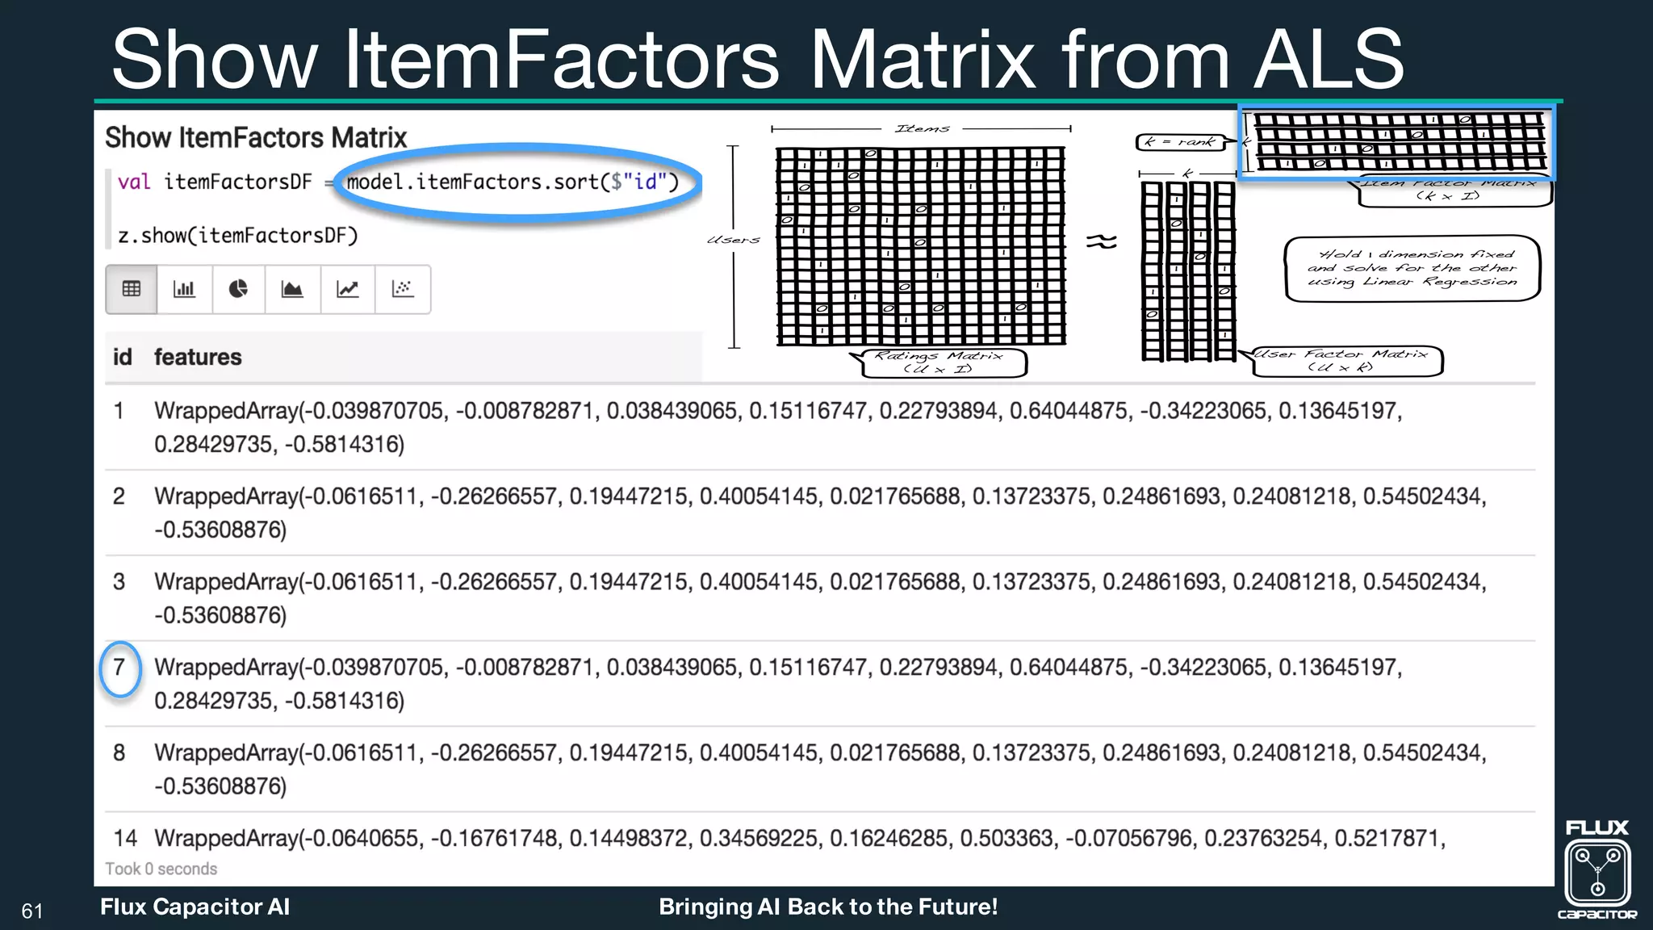Image resolution: width=1653 pixels, height=930 pixels.
Task: Click id cell with value 14
Action: coord(125,838)
